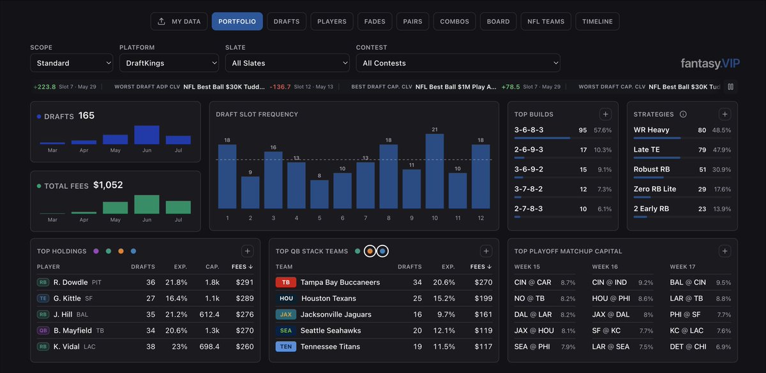Click the Jun bar in Drafts chart
This screenshot has height=373, width=766.
click(146, 135)
